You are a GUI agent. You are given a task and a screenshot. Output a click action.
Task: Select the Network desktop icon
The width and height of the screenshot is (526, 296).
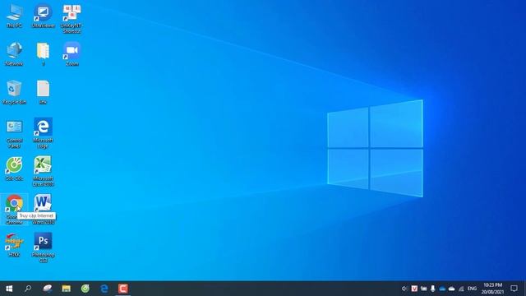[14, 54]
